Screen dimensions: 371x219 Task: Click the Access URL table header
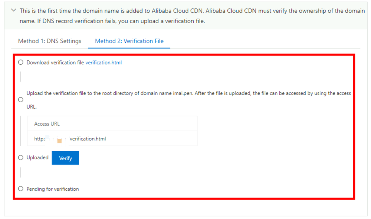[x=47, y=124]
